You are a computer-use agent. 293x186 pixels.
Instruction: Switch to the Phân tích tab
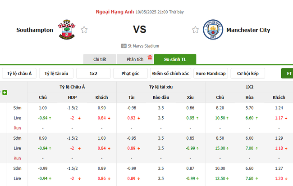pos(135,59)
